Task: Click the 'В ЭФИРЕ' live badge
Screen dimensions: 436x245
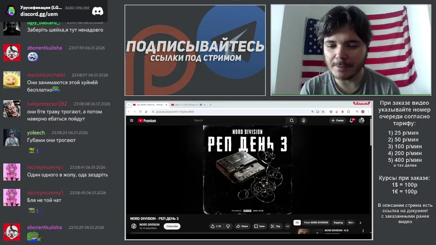Action: (x=361, y=103)
